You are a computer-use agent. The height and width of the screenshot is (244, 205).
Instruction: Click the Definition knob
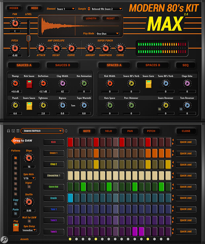(43, 84)
